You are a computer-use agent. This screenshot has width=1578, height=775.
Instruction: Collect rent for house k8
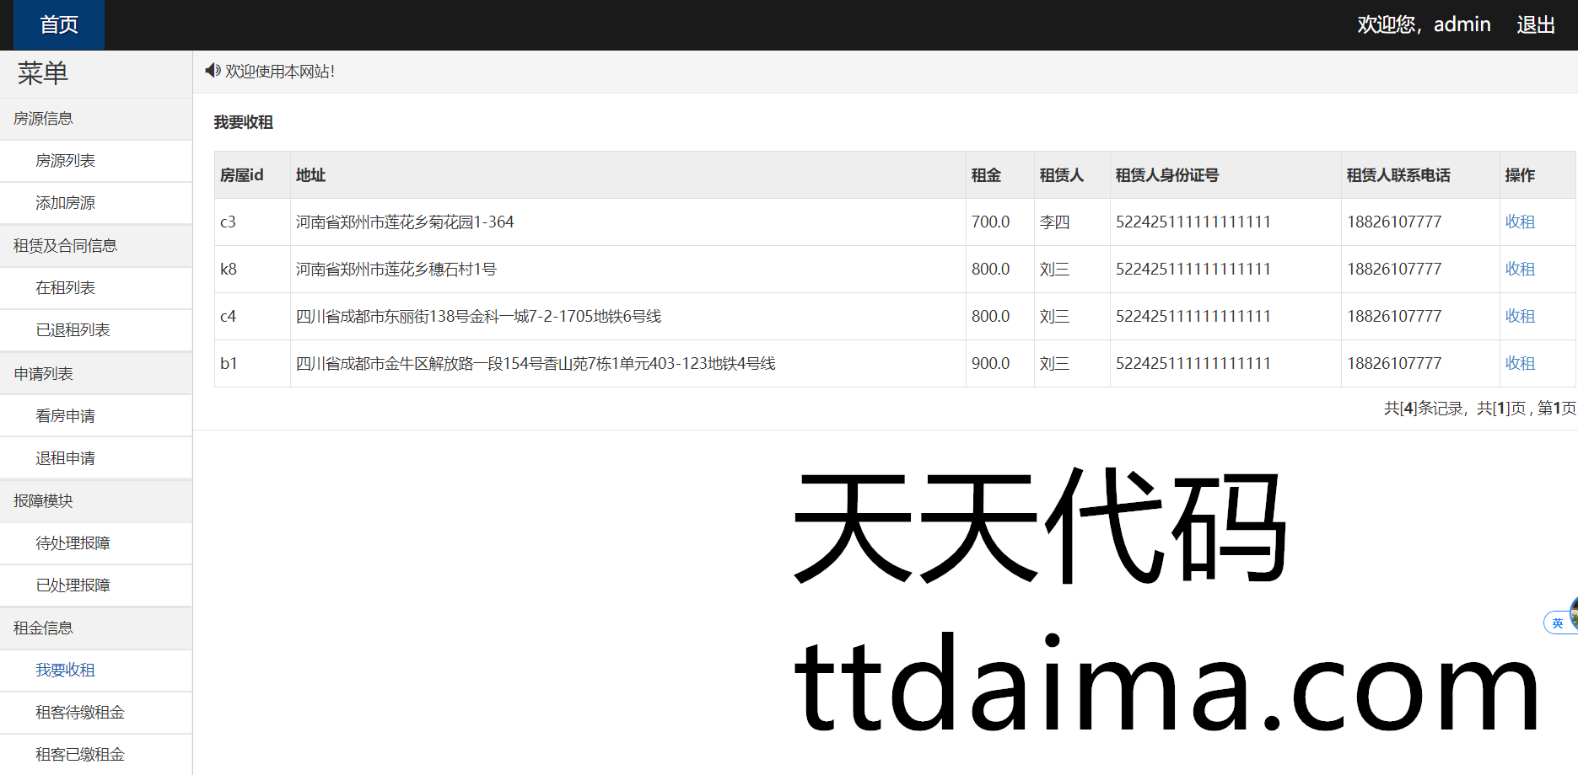click(1520, 270)
